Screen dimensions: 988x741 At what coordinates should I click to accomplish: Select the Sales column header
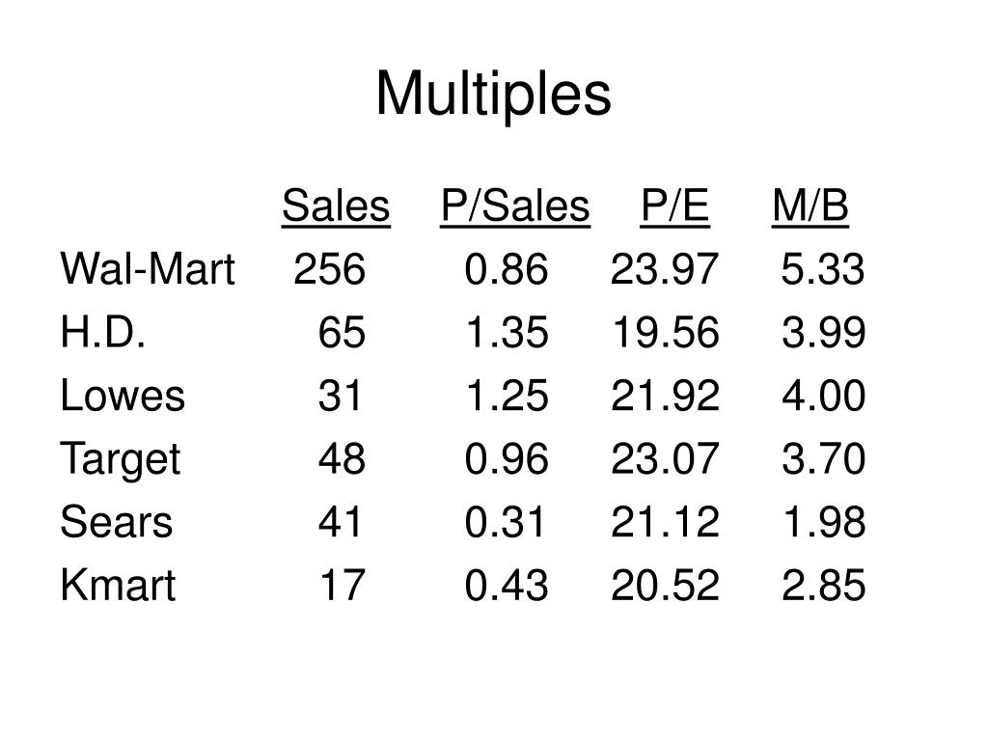click(x=336, y=206)
